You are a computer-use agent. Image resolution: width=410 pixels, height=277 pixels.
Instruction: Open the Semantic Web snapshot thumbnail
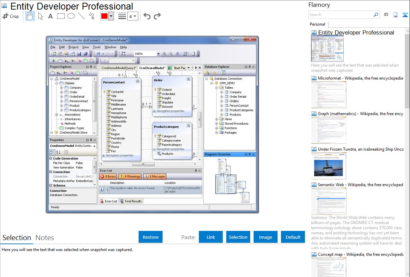pos(329,201)
